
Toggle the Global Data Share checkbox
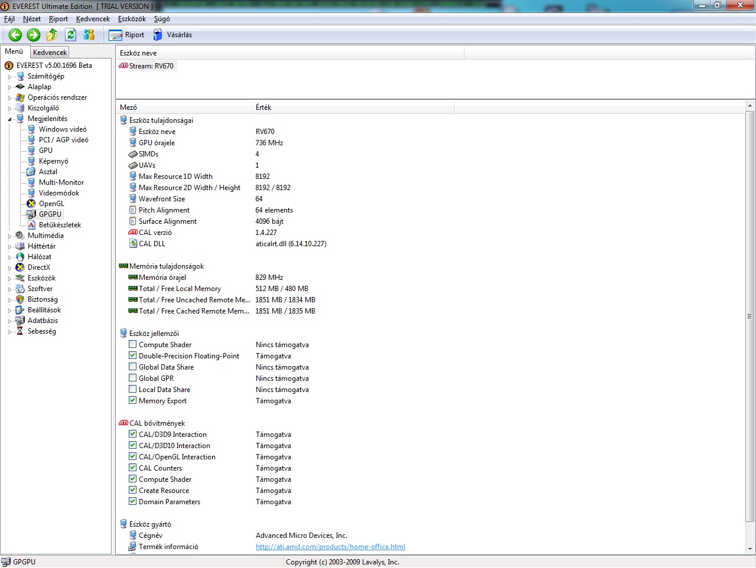[133, 367]
